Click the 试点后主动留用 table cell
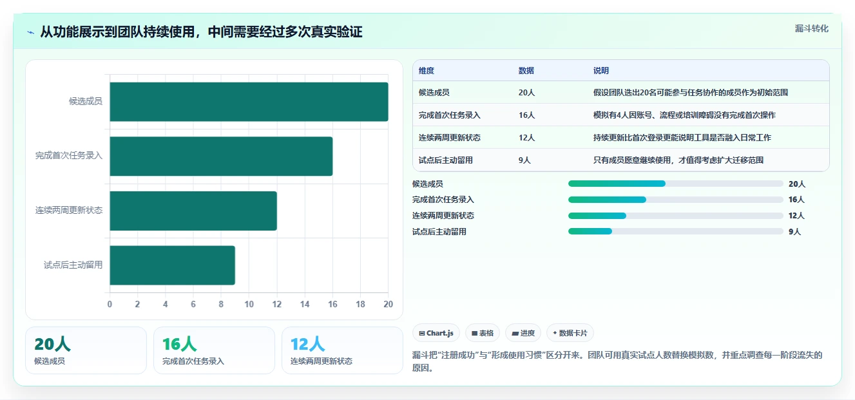 pos(446,160)
